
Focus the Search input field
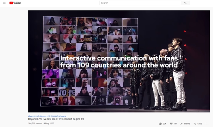pos(140,3)
